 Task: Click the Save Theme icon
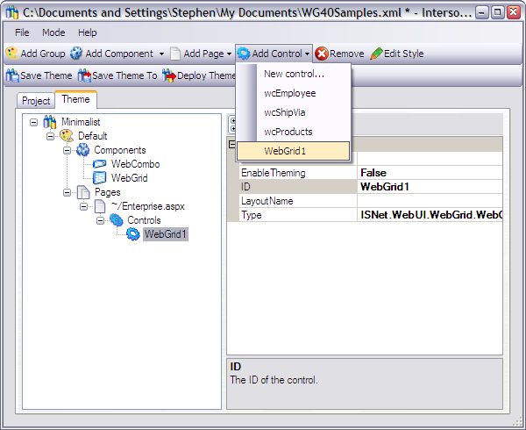(11, 75)
